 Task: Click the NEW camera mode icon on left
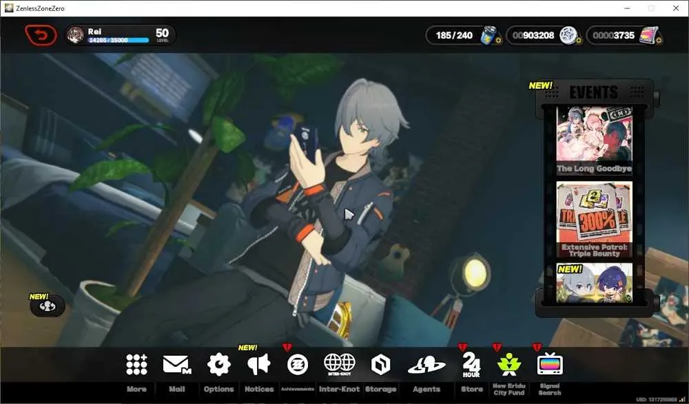click(48, 306)
